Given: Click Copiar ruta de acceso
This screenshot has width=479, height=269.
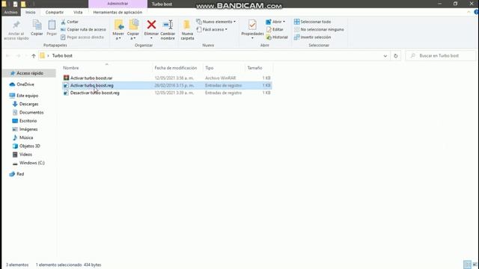Looking at the screenshot, I should [x=83, y=29].
